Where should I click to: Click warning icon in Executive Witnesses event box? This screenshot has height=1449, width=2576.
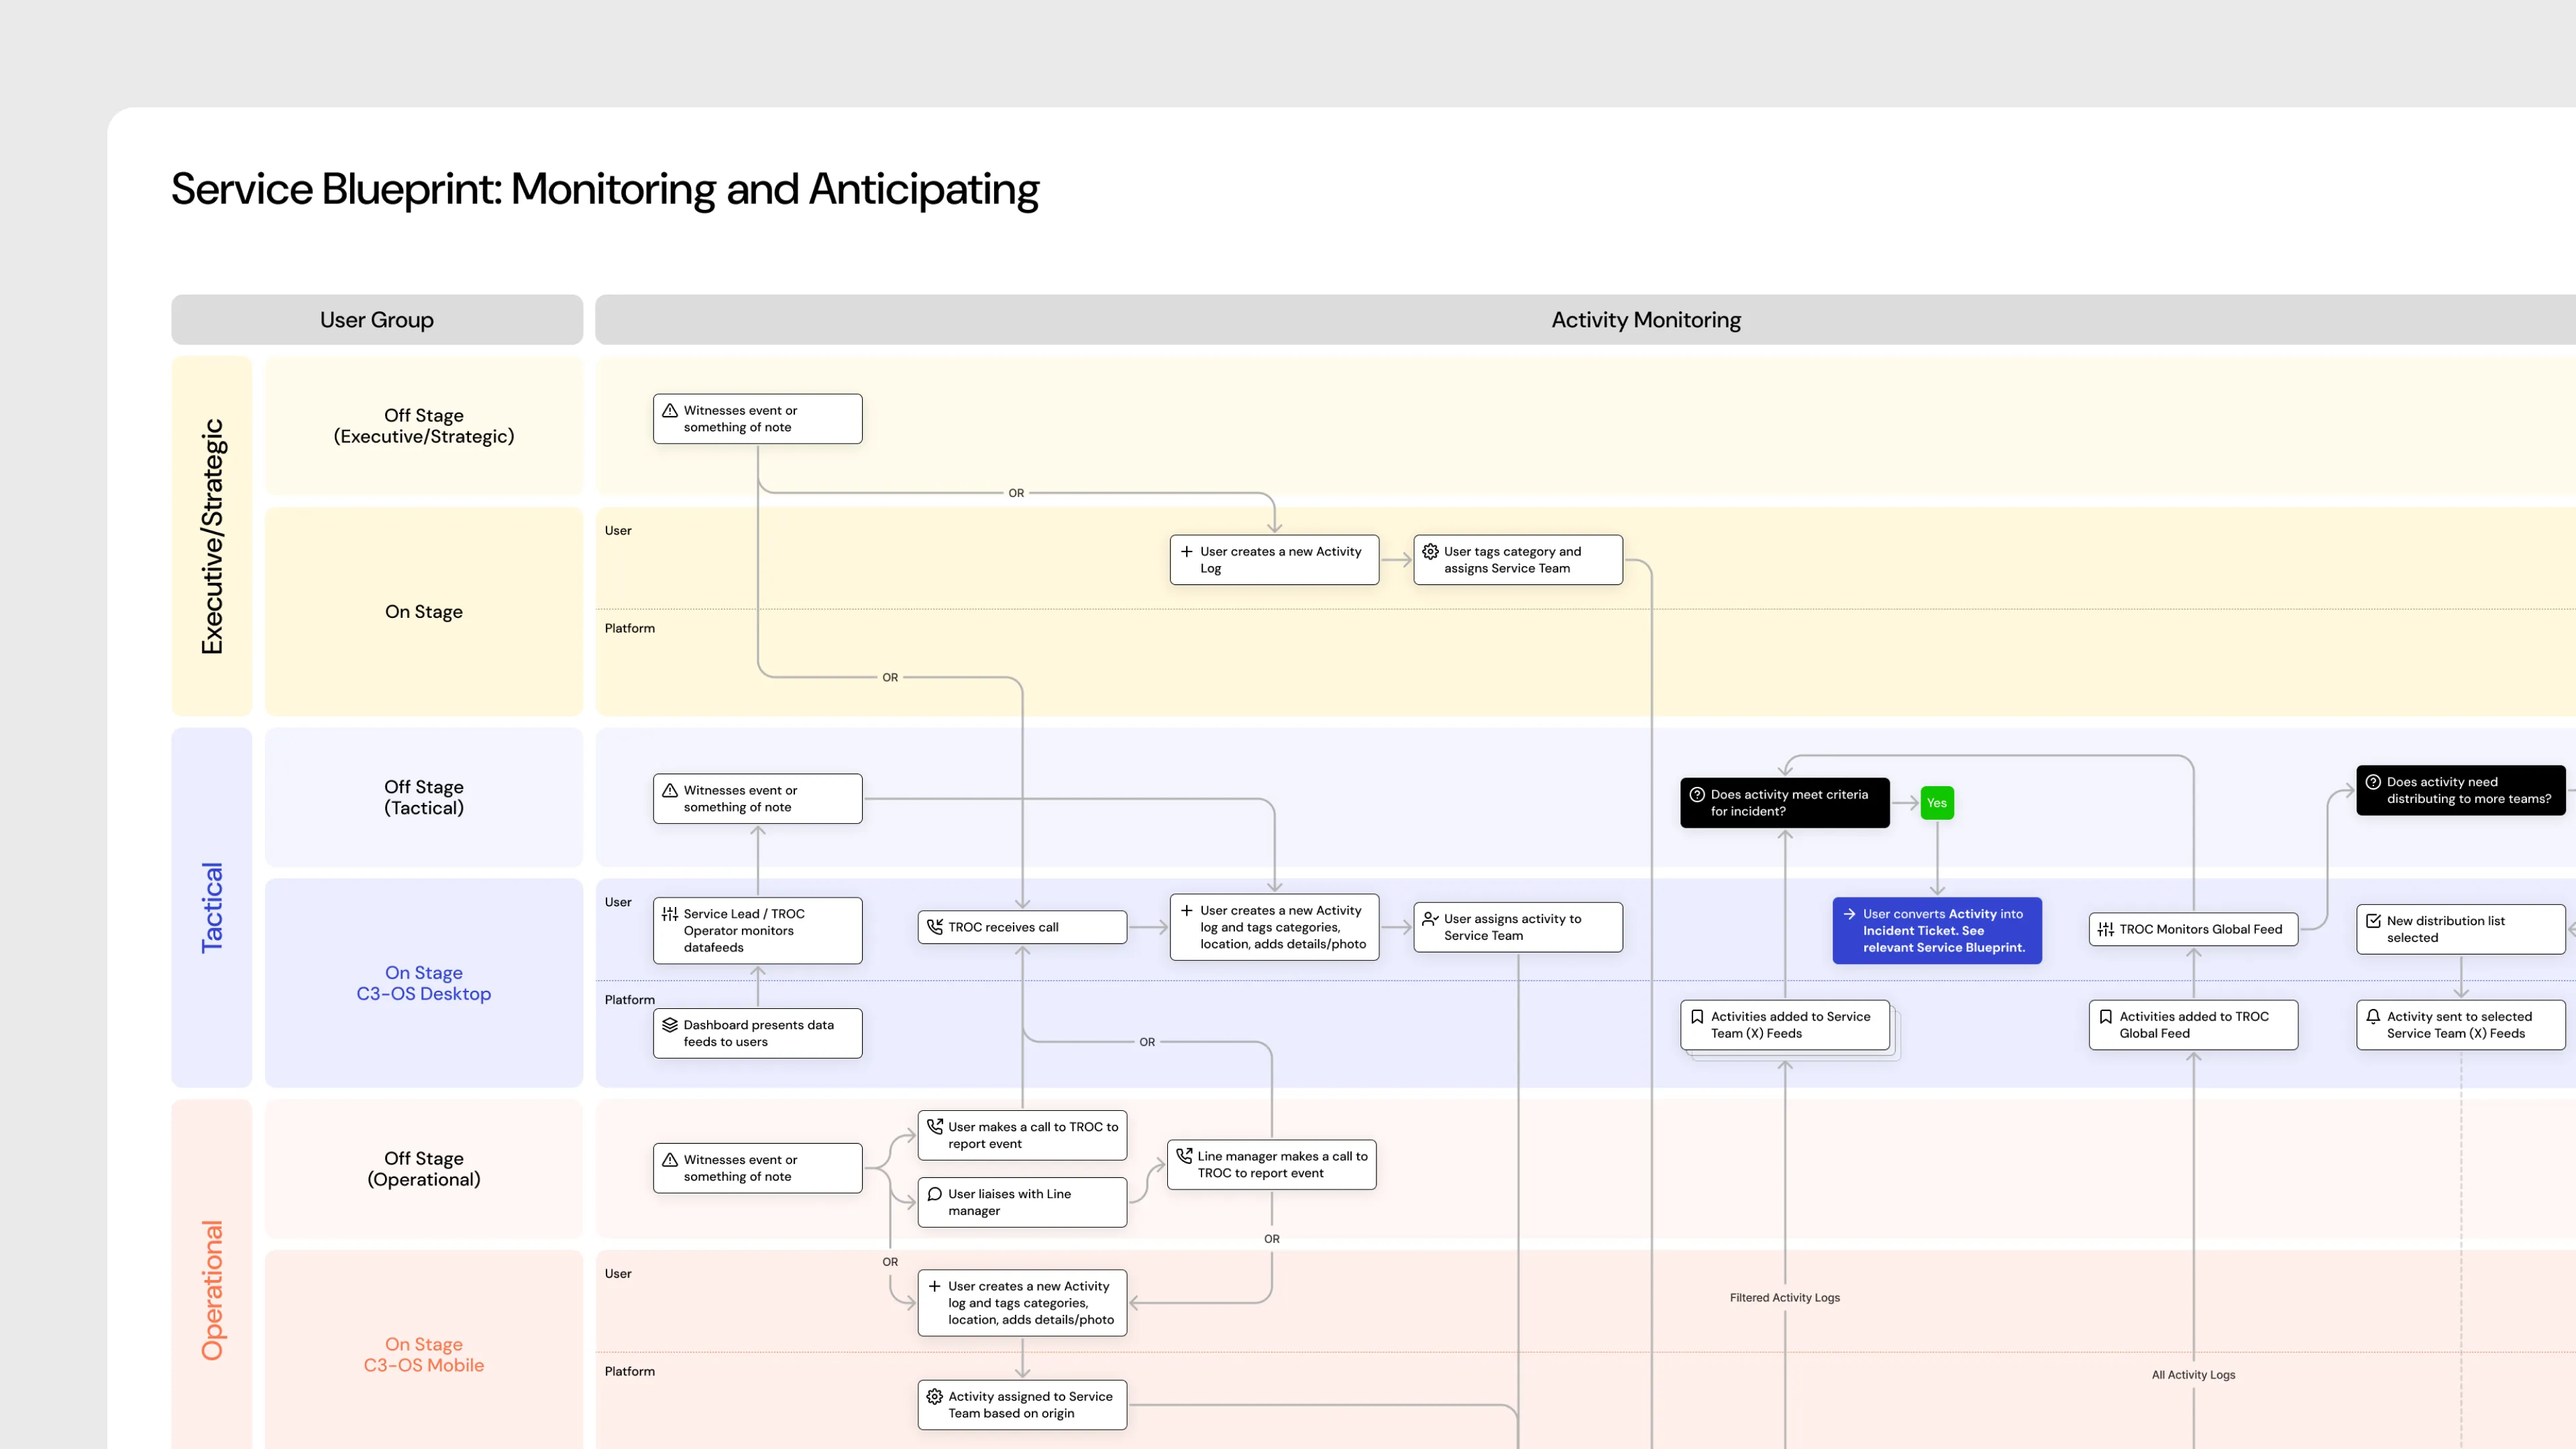click(x=670, y=411)
